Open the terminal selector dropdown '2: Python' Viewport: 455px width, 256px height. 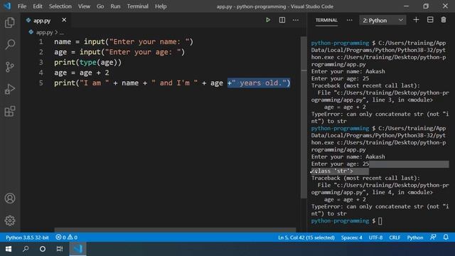point(382,21)
